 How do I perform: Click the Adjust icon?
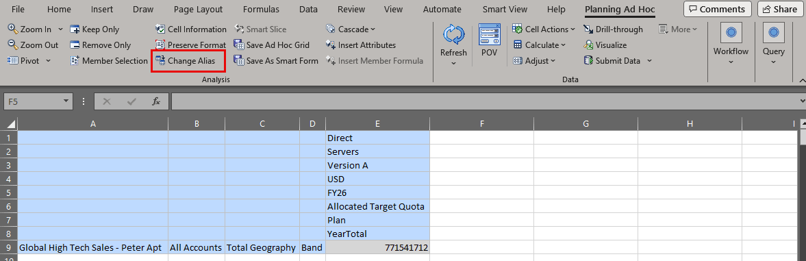click(517, 60)
